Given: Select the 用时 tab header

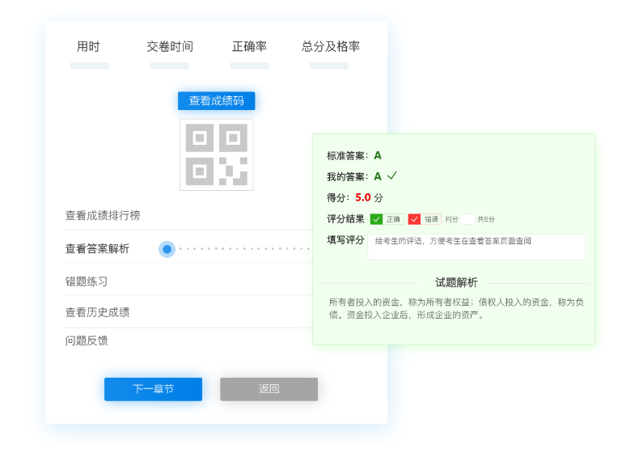Looking at the screenshot, I should coord(88,47).
